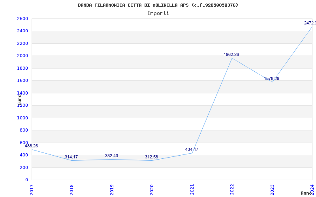Click the 2472.3 data label
Image resolution: width=316 pixels, height=197 pixels.
(x=310, y=23)
